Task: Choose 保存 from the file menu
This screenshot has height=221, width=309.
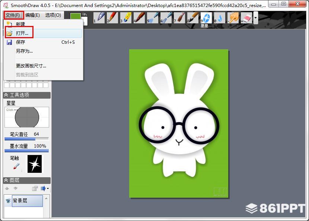Action: pyautogui.click(x=43, y=42)
